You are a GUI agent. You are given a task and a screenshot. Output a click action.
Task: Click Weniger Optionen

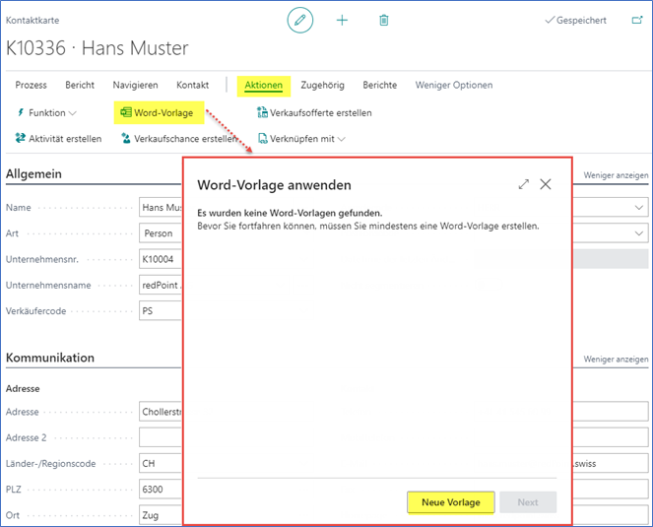(x=453, y=86)
